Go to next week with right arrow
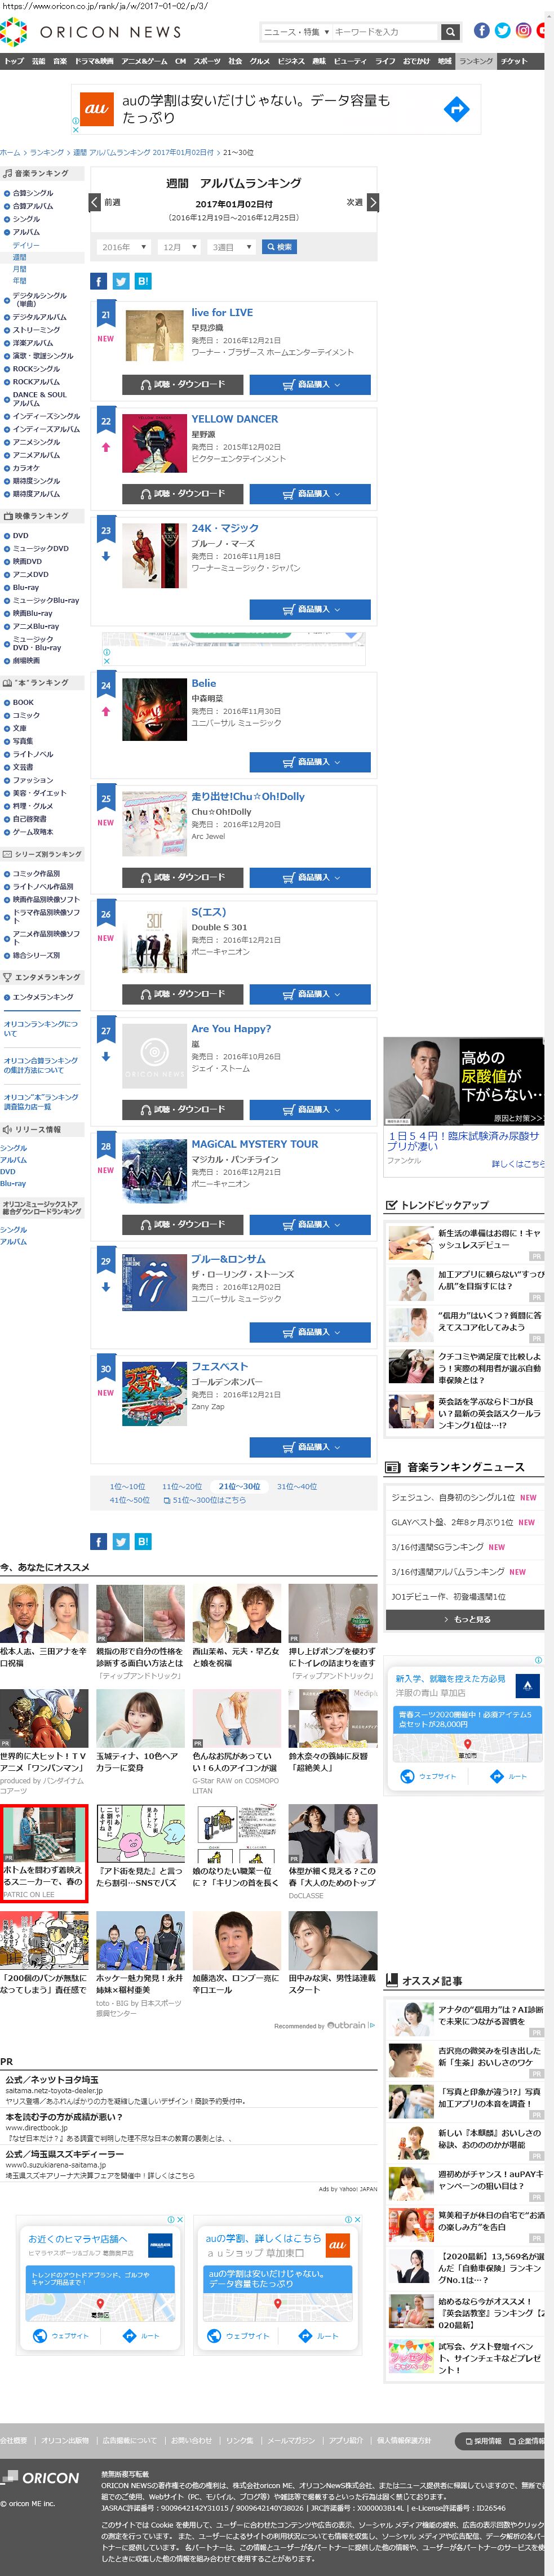This screenshot has width=554, height=2576. 372,202
